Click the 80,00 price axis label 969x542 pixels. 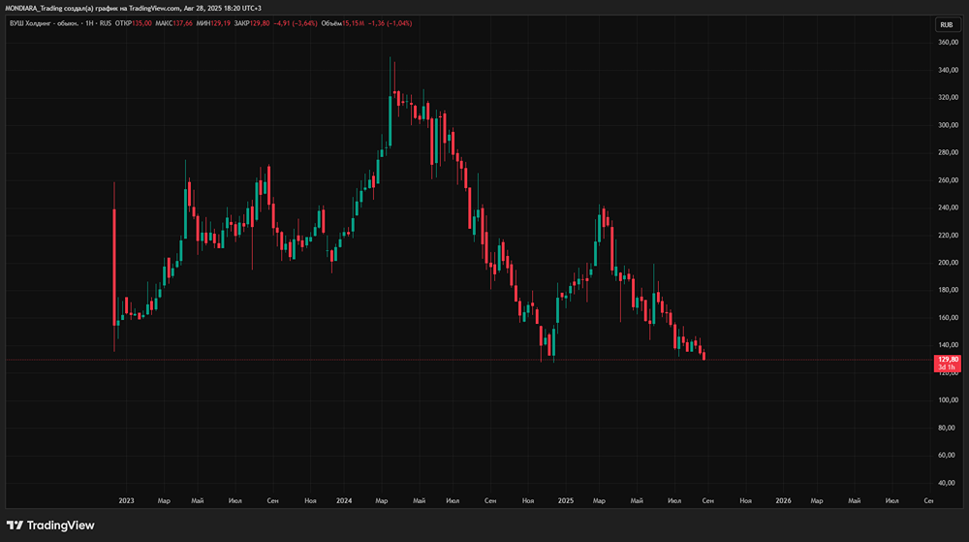pos(948,428)
